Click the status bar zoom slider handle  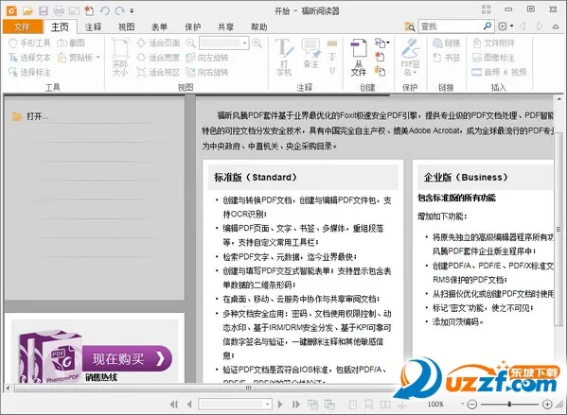(509, 405)
